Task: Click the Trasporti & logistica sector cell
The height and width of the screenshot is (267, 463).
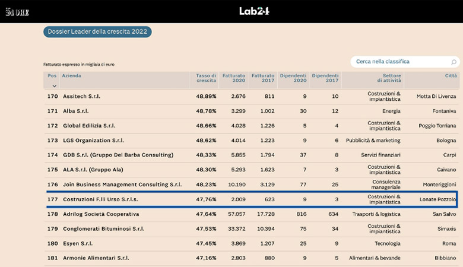Action: (x=376, y=214)
